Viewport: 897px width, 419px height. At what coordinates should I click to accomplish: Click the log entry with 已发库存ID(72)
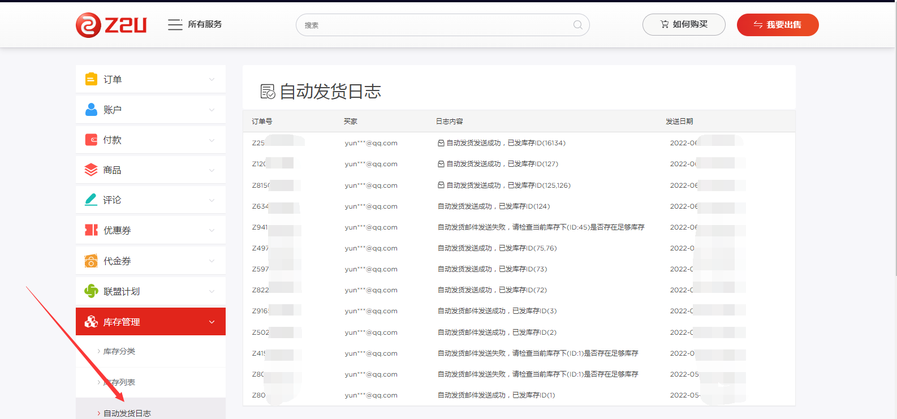493,290
